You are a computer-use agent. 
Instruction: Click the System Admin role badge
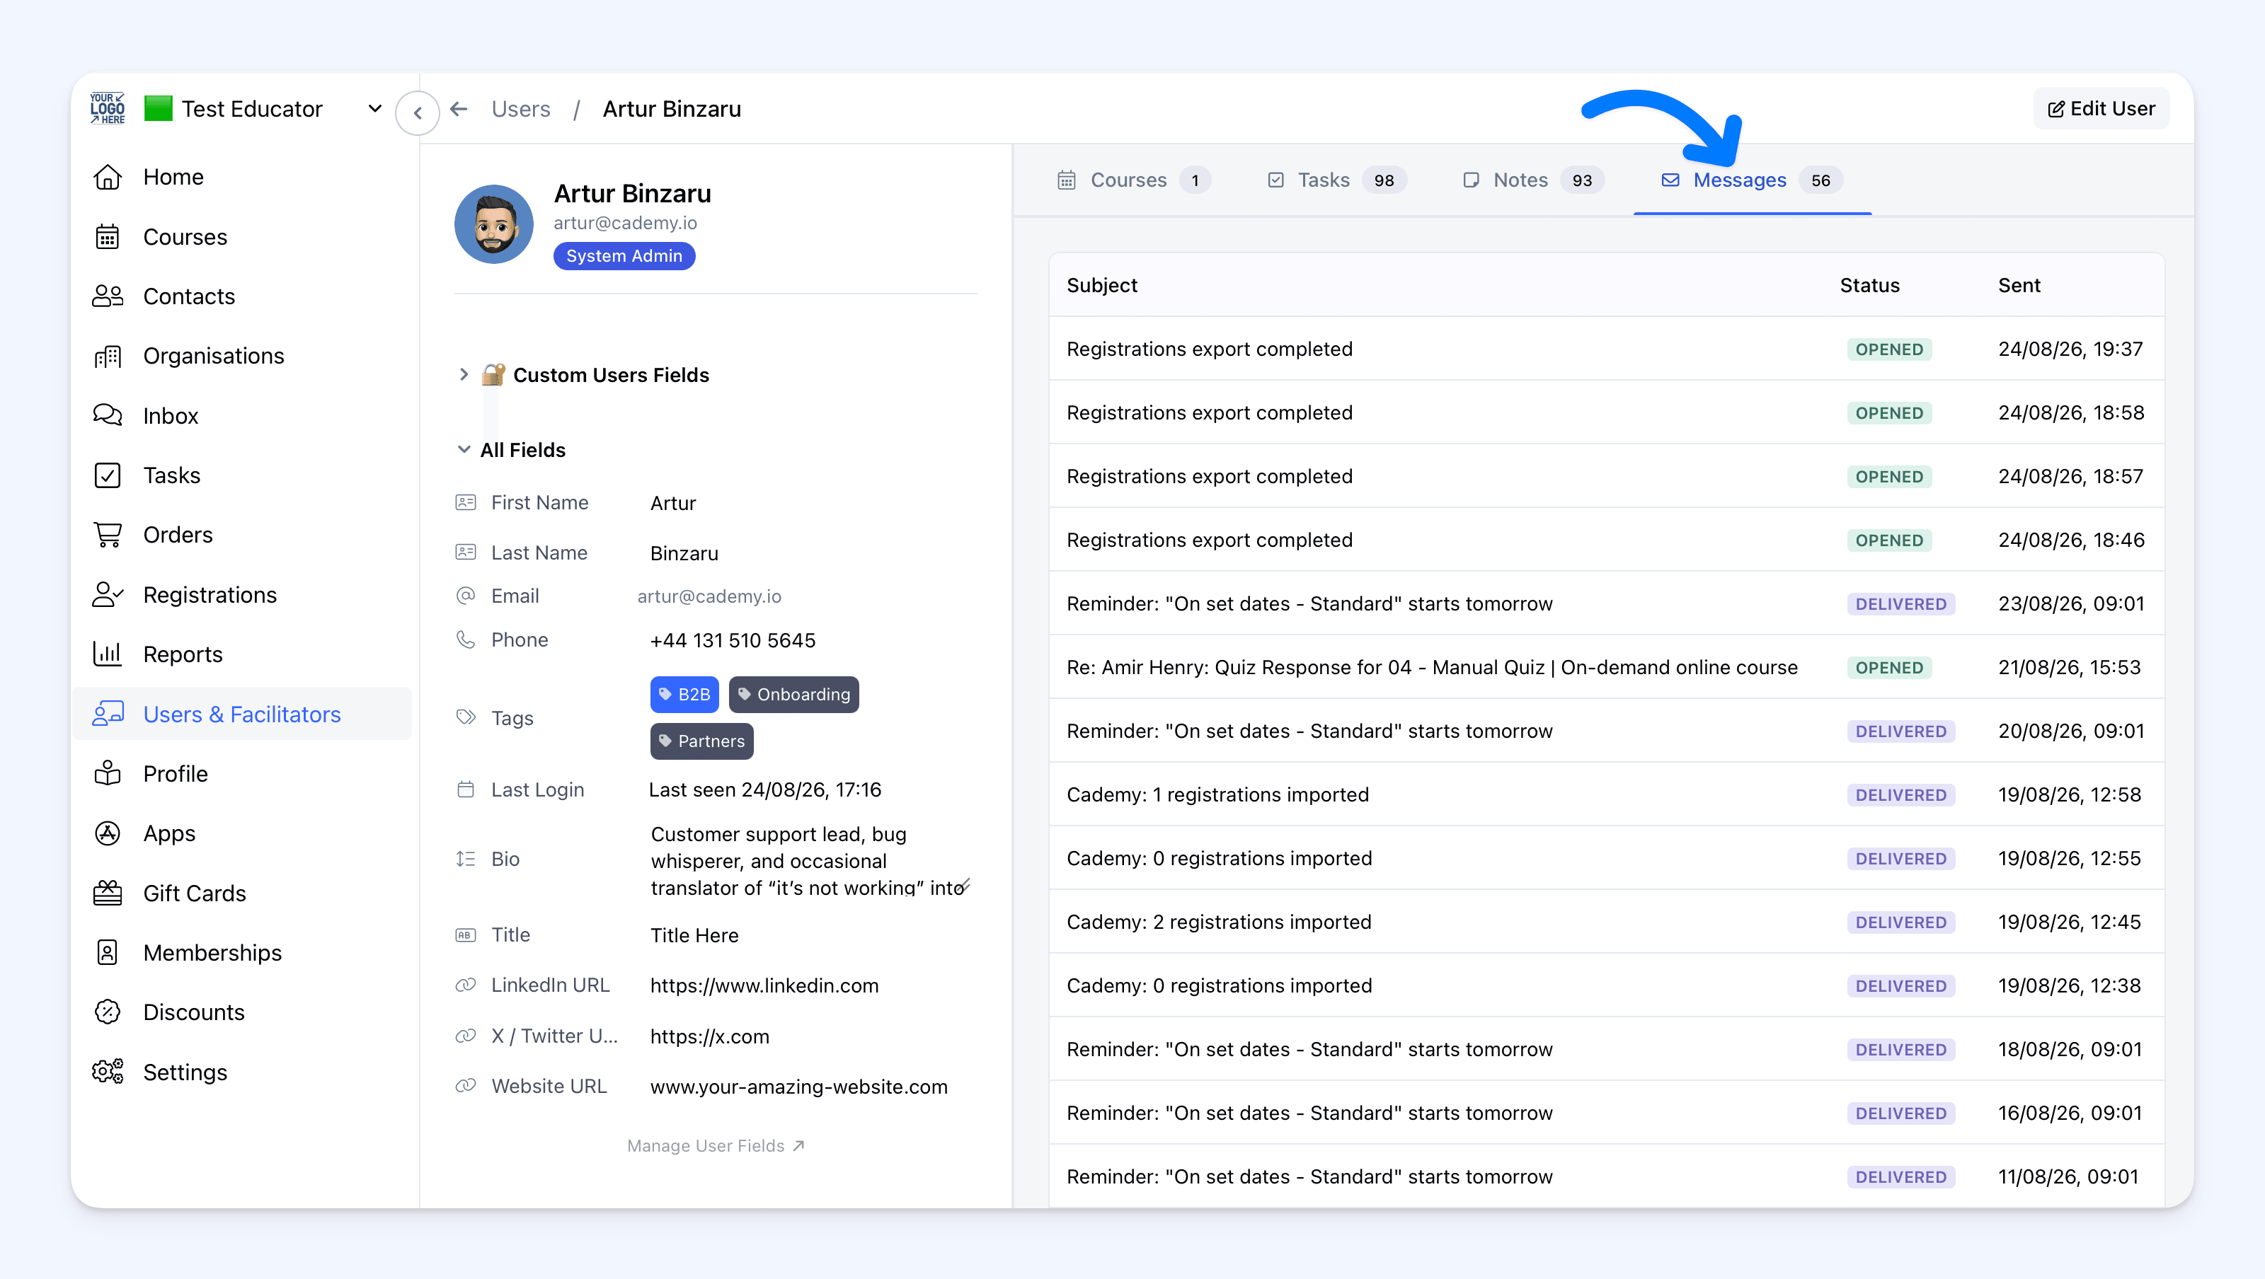click(x=624, y=256)
